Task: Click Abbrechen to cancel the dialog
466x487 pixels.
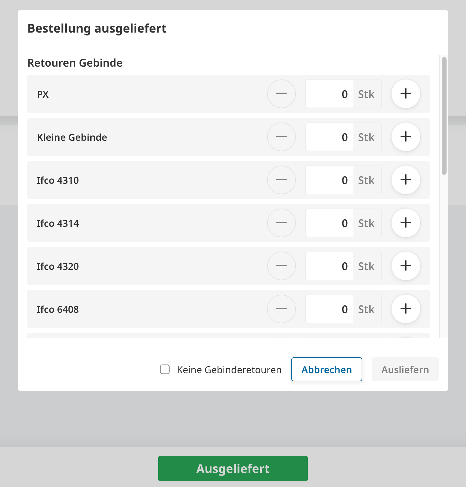Action: 326,369
